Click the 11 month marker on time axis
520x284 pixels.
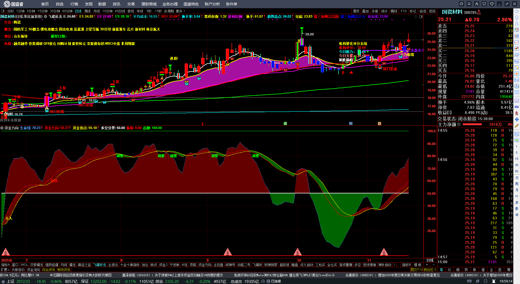click(x=369, y=260)
